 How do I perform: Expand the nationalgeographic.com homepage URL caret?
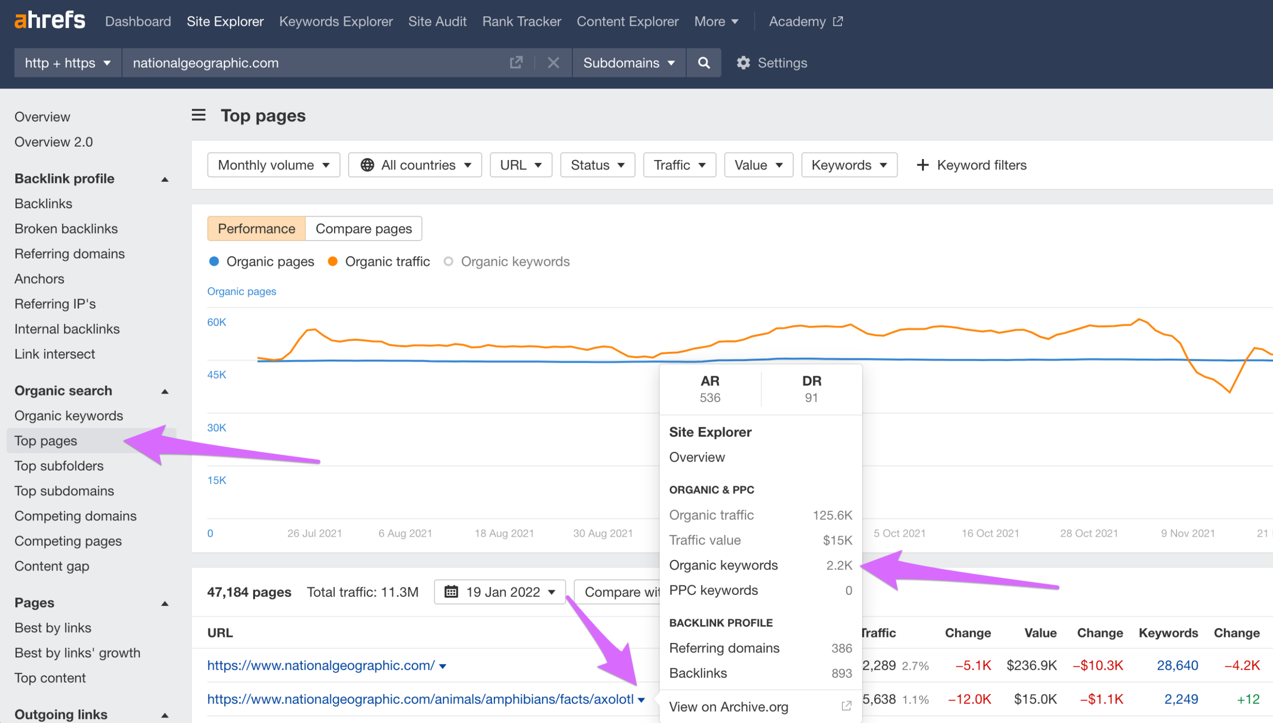[x=443, y=666]
